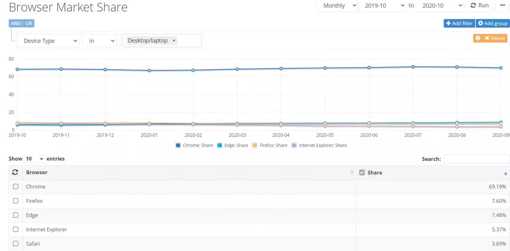Screen dimensions: 510x251
Task: Select the OR logic toggle
Action: click(x=29, y=23)
